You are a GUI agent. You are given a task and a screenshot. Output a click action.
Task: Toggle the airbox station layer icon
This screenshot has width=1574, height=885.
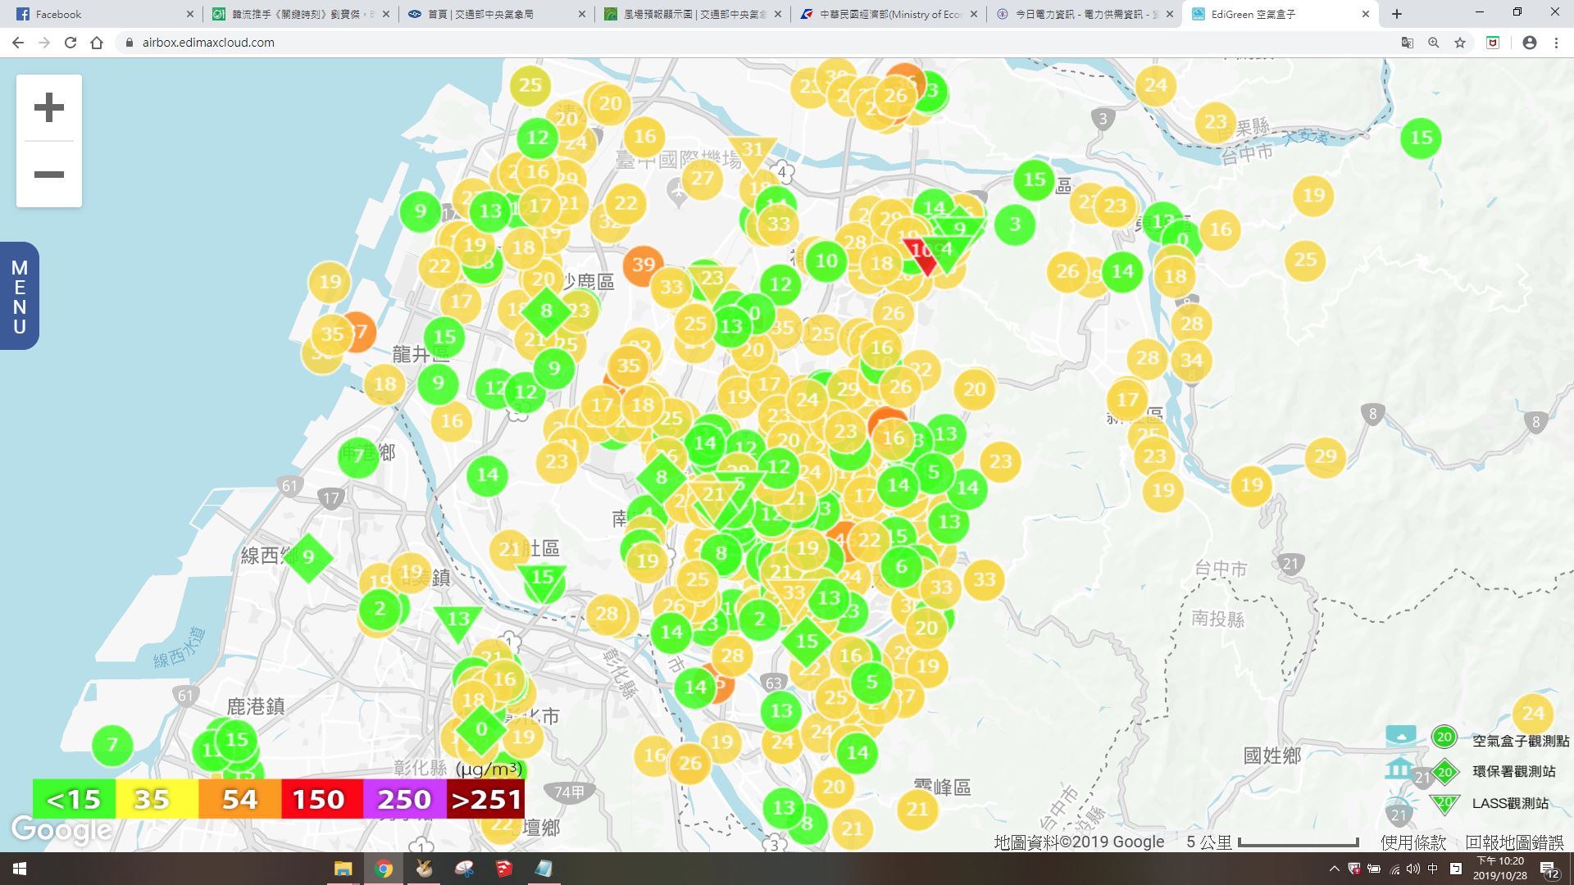click(x=1401, y=735)
